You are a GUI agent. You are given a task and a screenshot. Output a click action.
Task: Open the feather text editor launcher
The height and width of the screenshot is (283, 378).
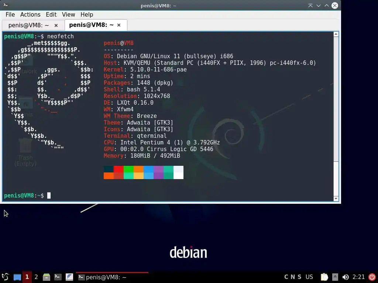pyautogui.click(x=69, y=277)
